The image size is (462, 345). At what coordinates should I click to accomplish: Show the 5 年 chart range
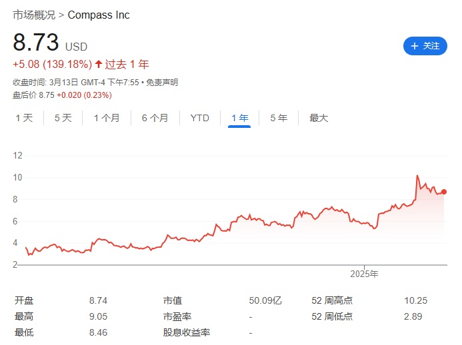tap(279, 118)
